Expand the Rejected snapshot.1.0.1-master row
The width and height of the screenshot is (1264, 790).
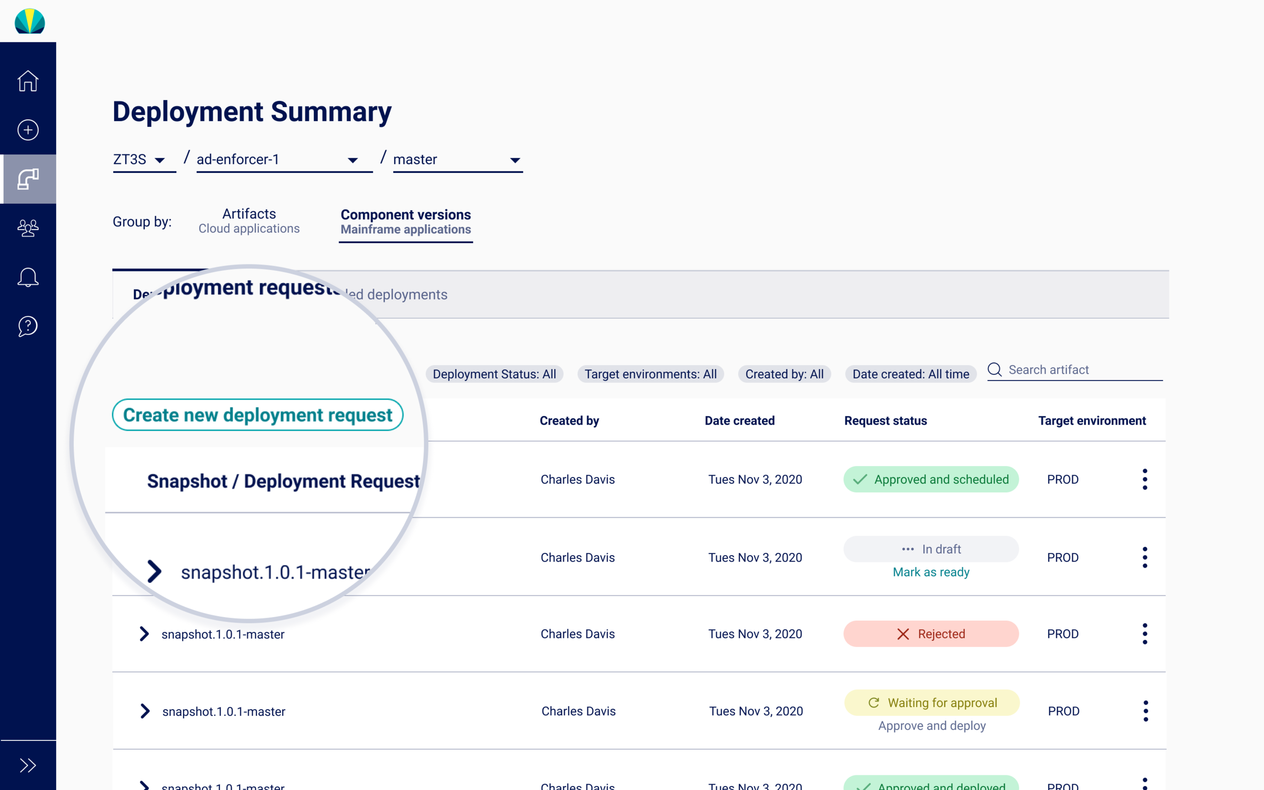click(144, 634)
